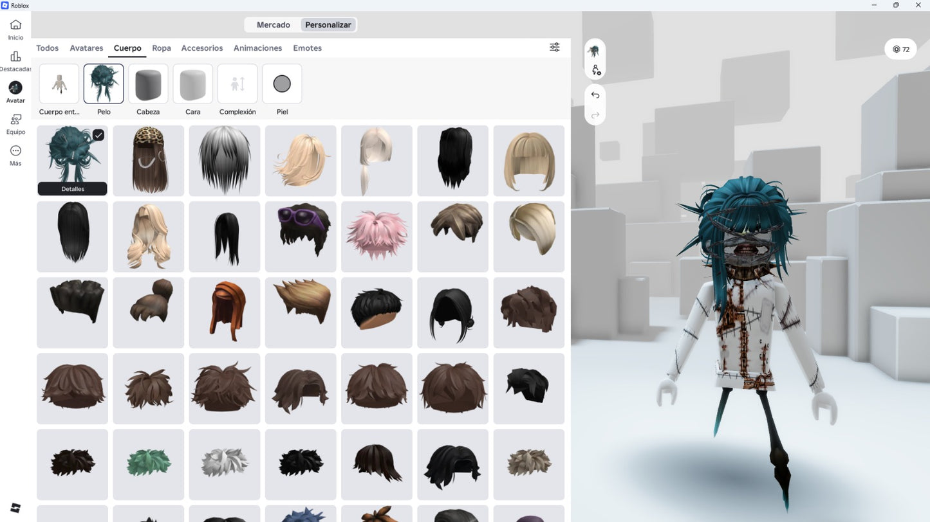Screen dimensions: 930x522
Task: Equip the blonde wavy shoulder-length hair
Action: click(301, 161)
